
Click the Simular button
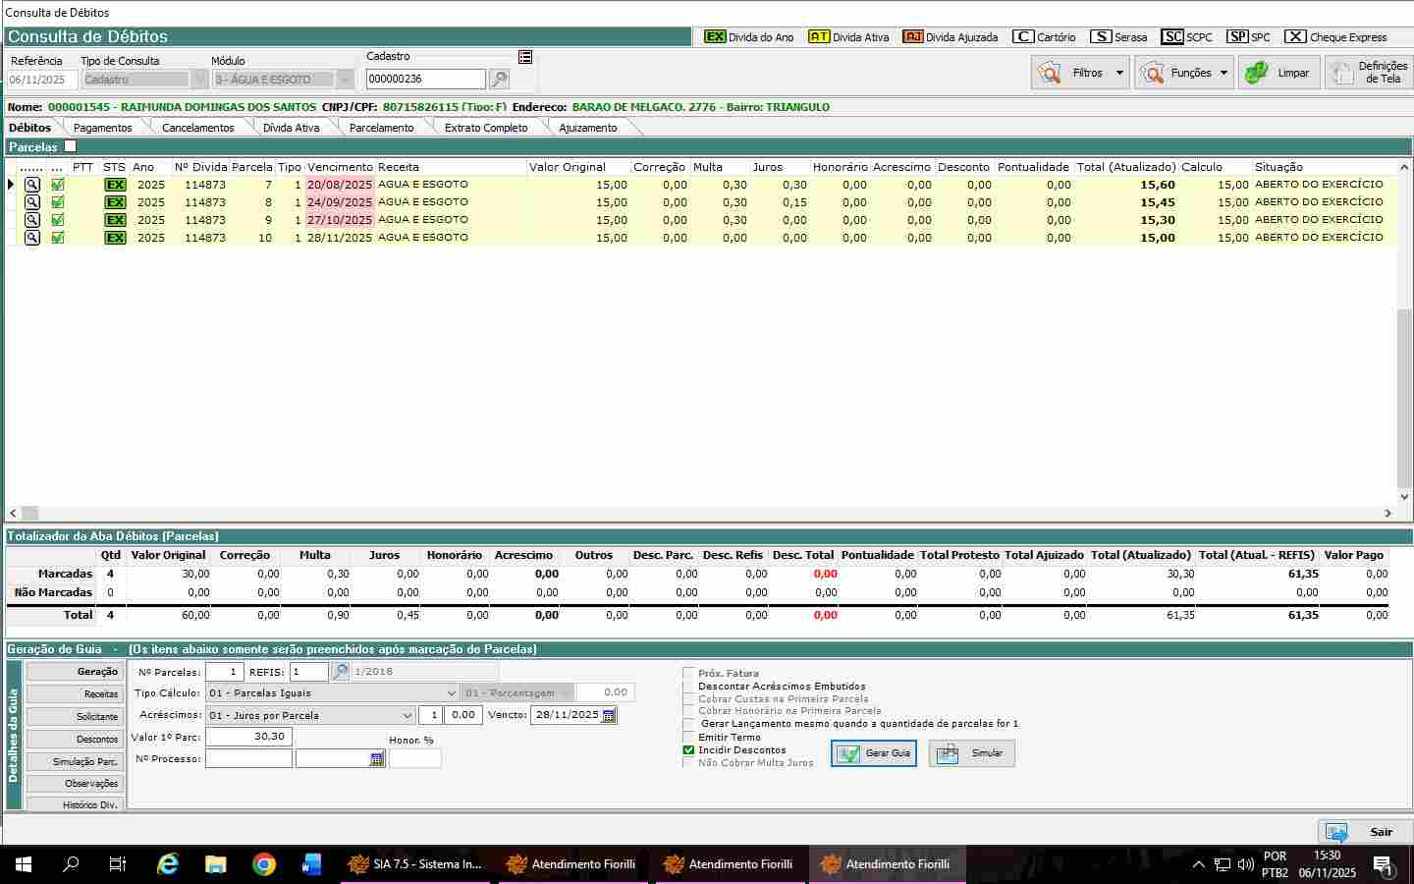pos(971,753)
